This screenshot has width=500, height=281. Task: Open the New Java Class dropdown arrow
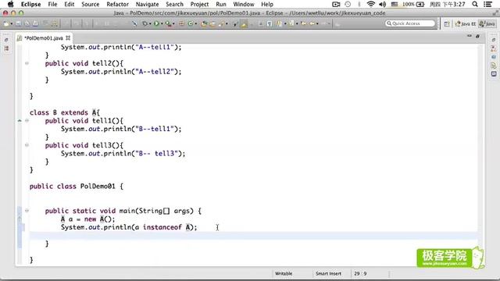tap(196, 24)
